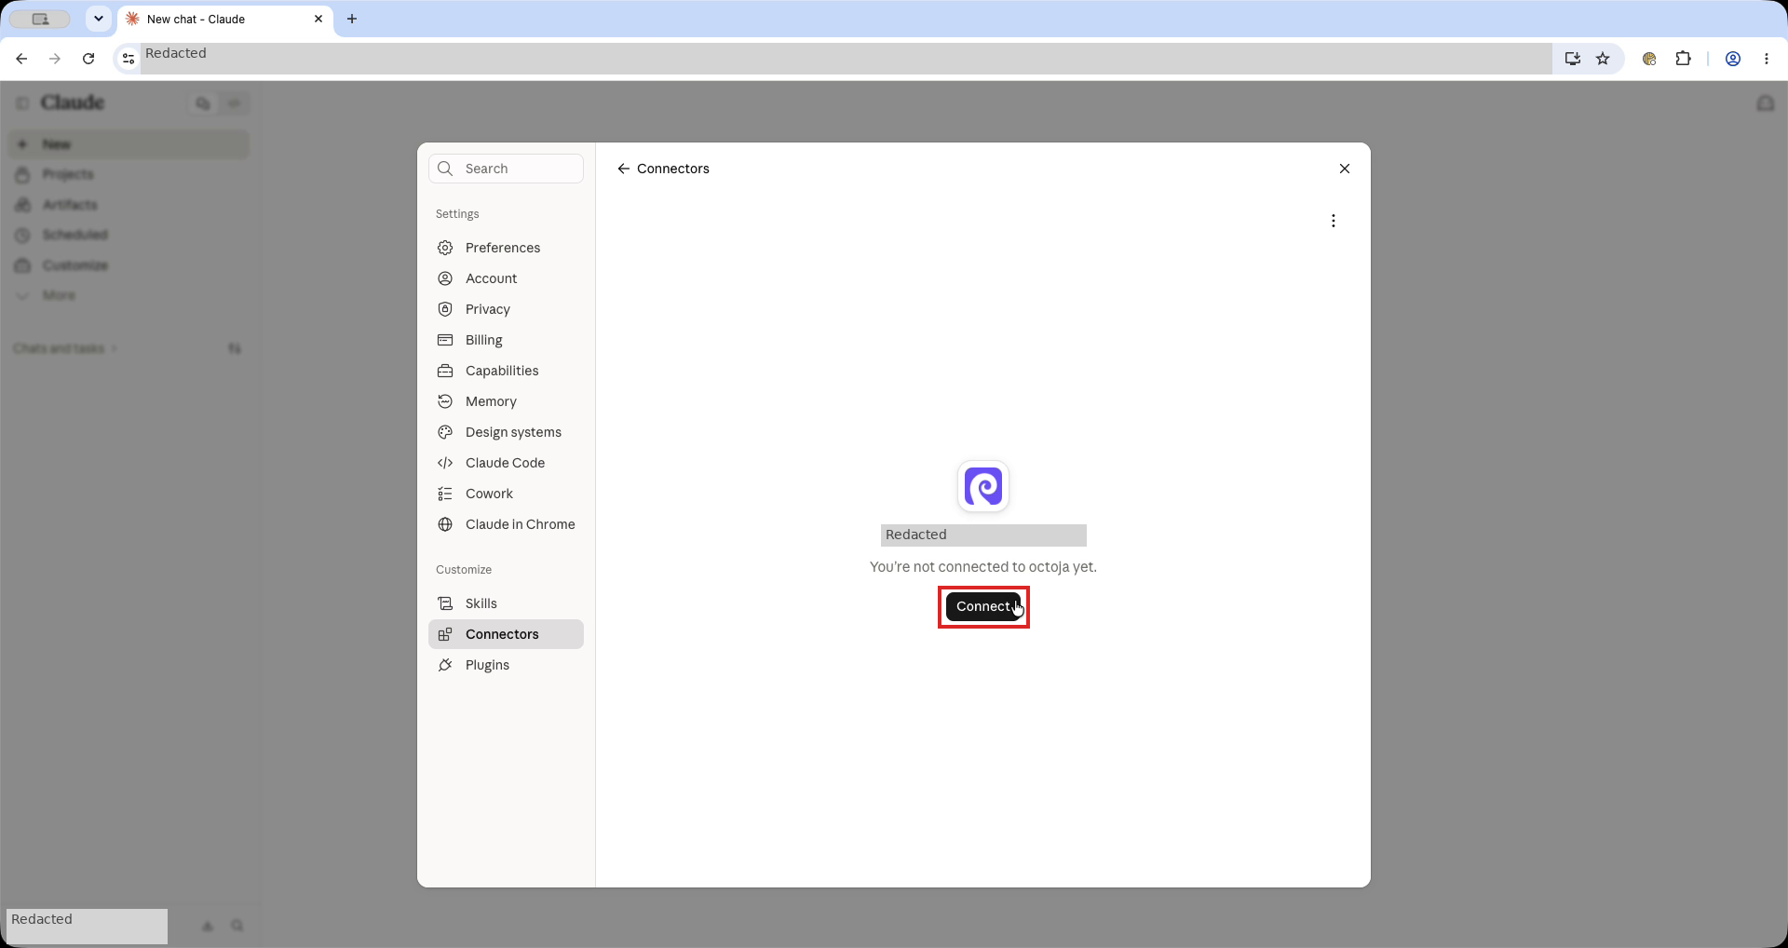Click the browser address bar

(x=846, y=59)
